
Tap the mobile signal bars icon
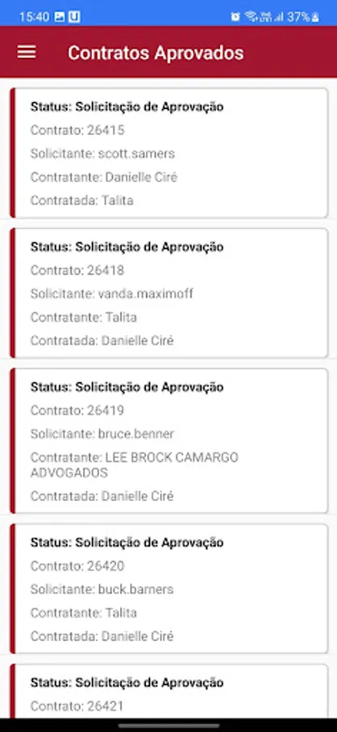tap(279, 17)
